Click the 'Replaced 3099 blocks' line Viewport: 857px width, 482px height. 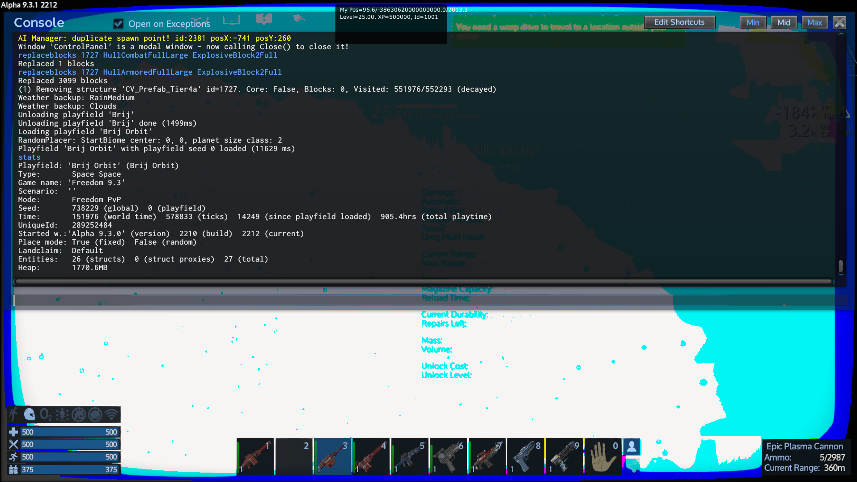63,81
